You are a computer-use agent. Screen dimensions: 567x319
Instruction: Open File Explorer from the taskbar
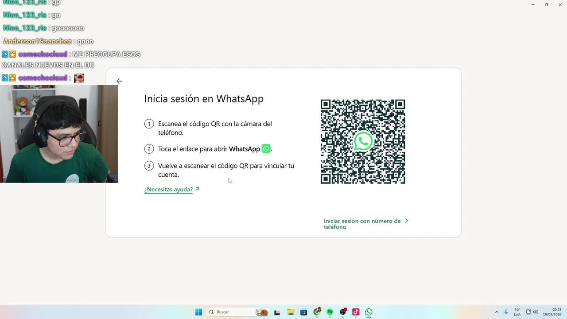[x=291, y=312]
